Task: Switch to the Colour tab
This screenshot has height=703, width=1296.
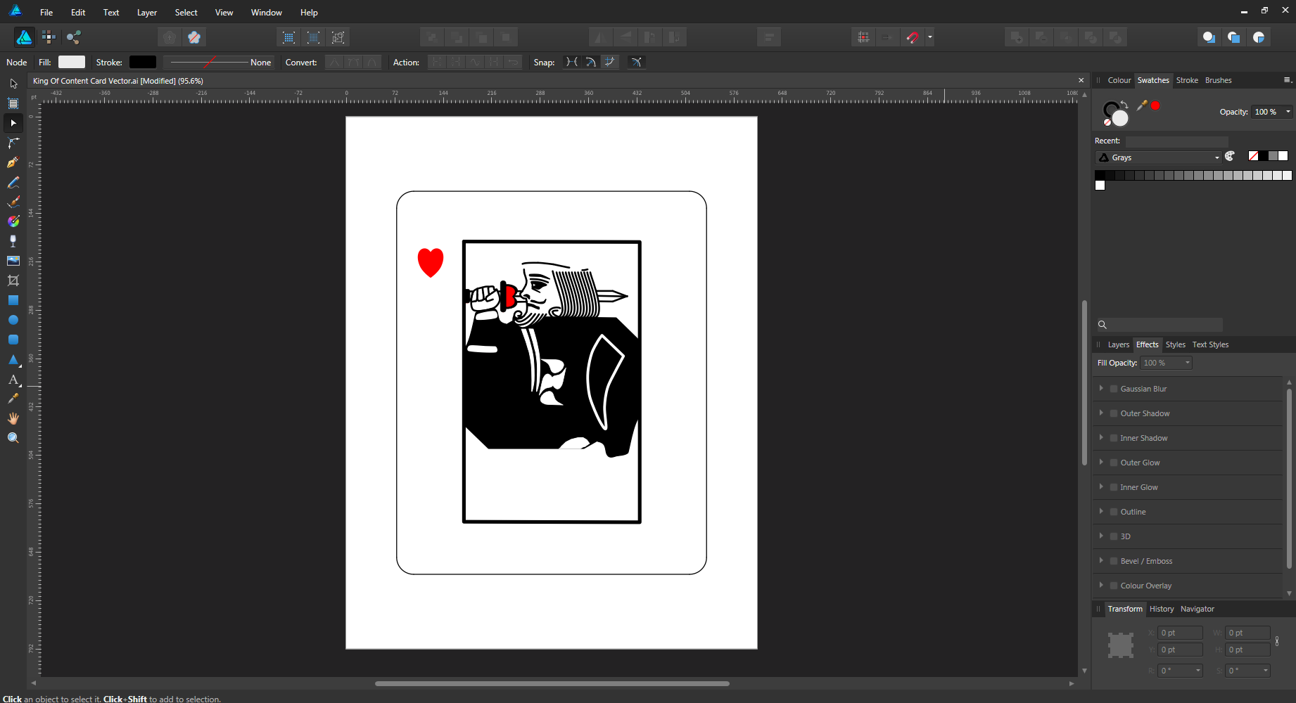Action: 1119,80
